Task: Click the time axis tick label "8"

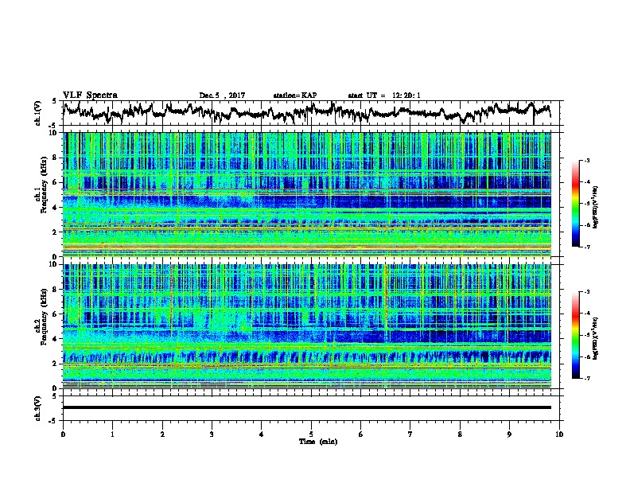Action: point(460,434)
